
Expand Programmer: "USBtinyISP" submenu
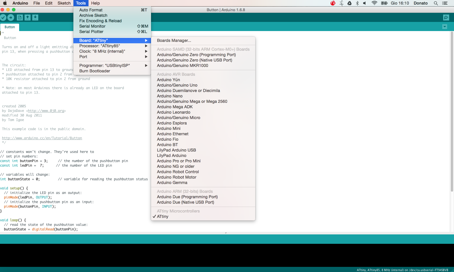pyautogui.click(x=112, y=66)
